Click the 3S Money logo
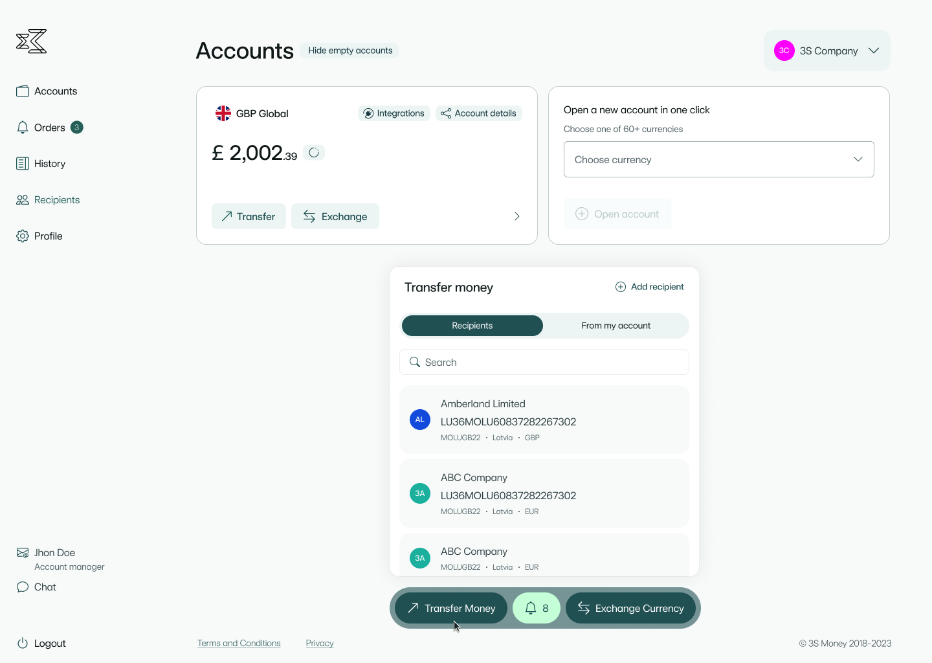Screen dimensions: 932x663 point(31,41)
